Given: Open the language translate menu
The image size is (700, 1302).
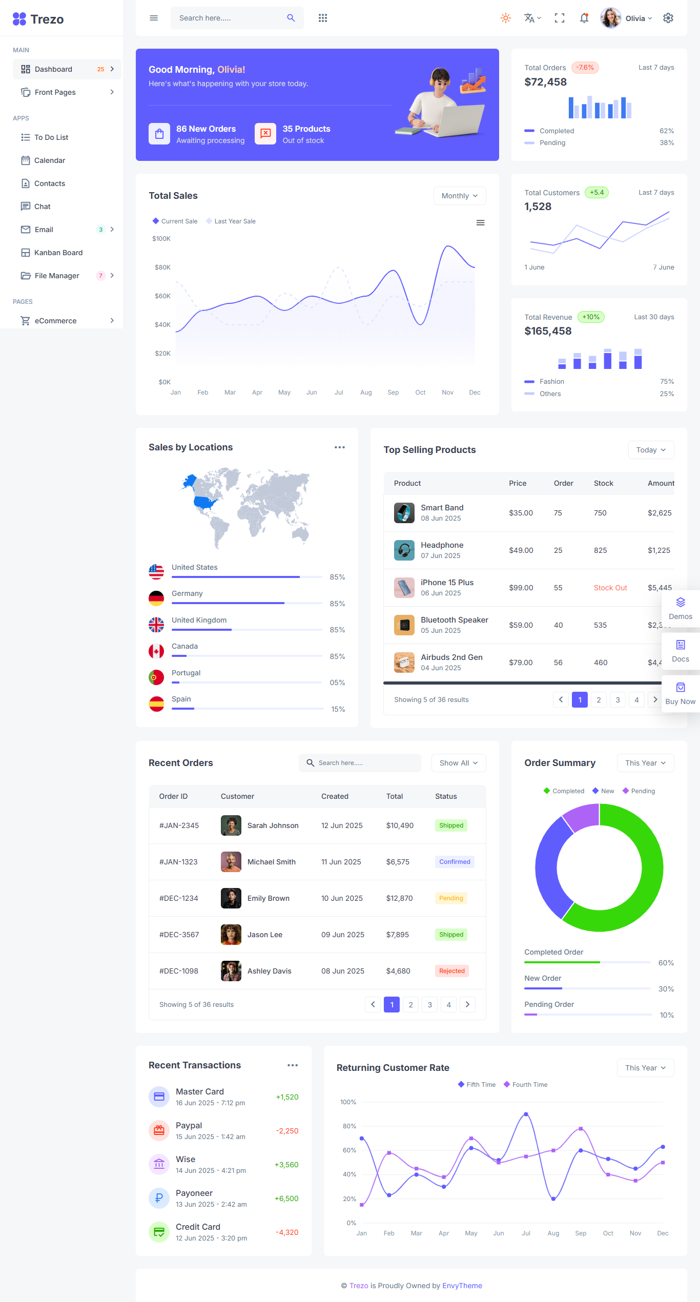Looking at the screenshot, I should pos(532,18).
